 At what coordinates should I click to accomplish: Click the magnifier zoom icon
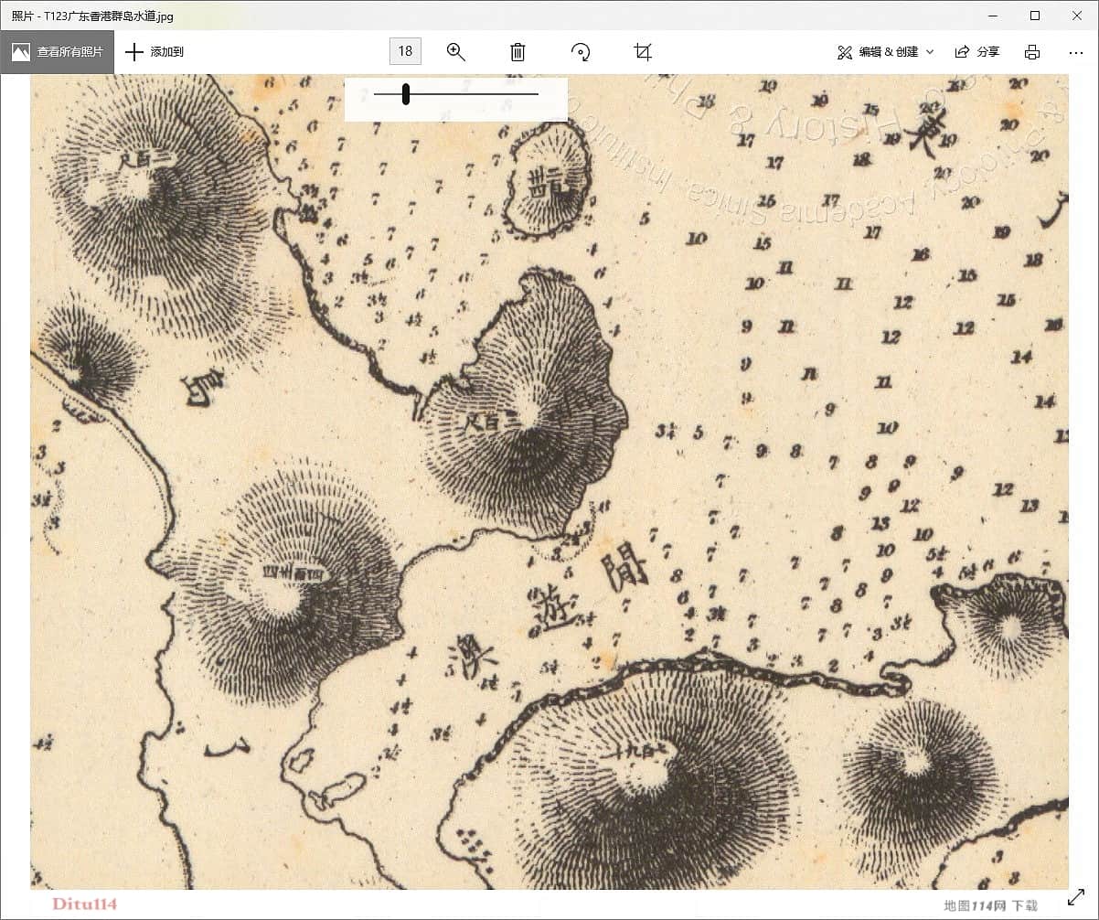pos(455,52)
